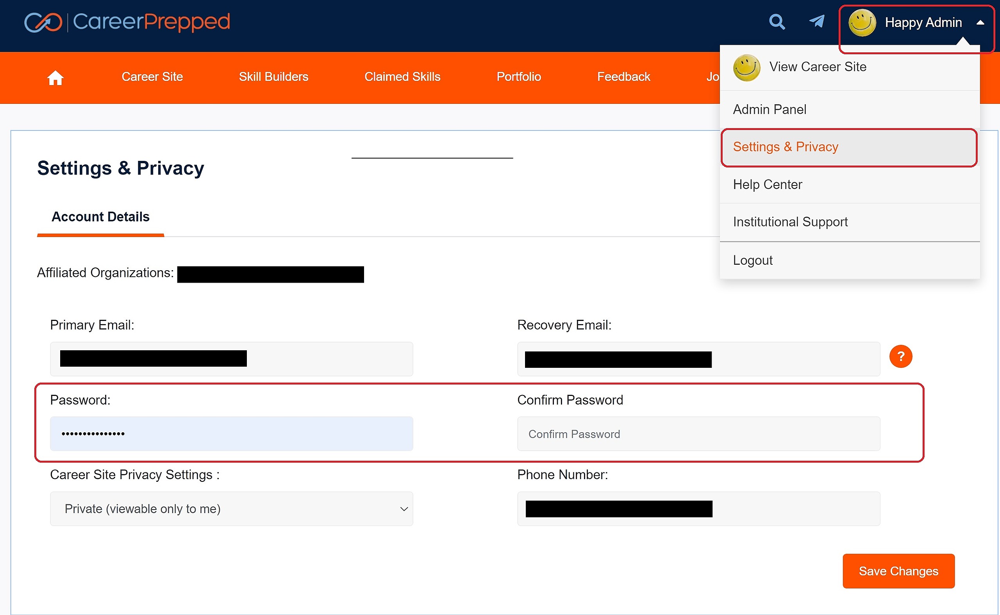Screen dimensions: 1000x615
Task: Collapse the Happy Admin menu arrow
Action: [x=980, y=23]
